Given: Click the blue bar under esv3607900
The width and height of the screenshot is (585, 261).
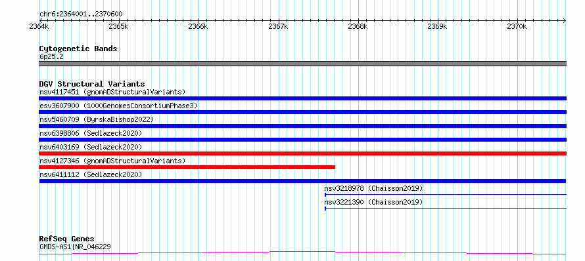Looking at the screenshot, I should (302, 112).
